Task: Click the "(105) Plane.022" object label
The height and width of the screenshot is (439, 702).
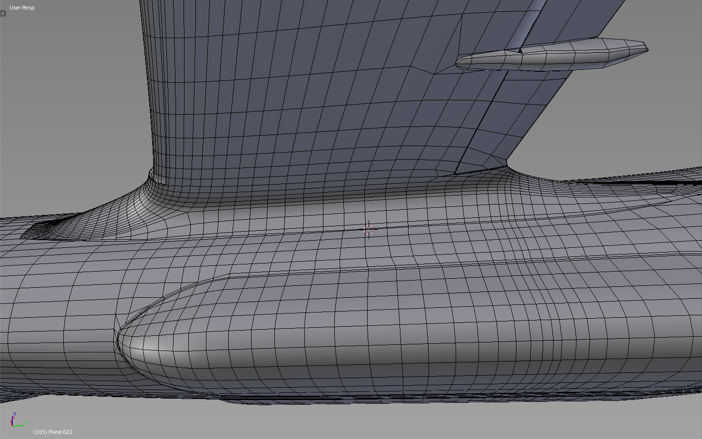Action: click(53, 432)
